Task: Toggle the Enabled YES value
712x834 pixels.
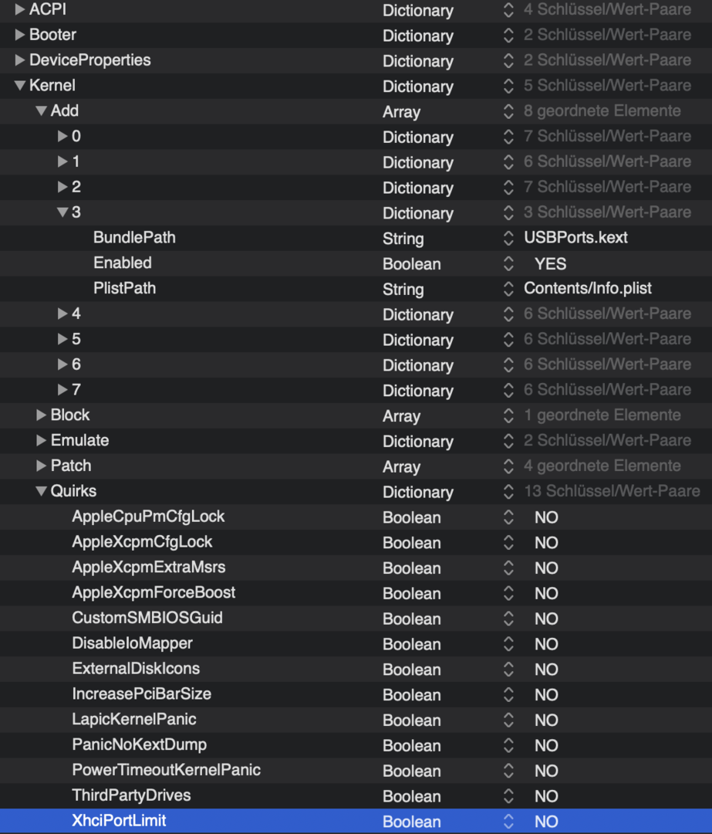Action: tap(550, 264)
